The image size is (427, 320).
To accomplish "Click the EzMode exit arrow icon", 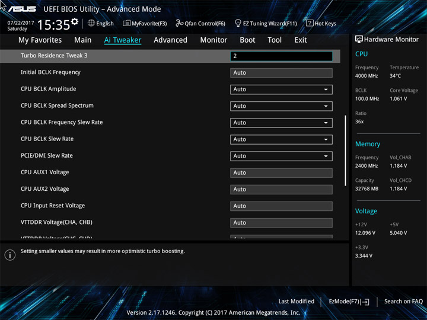I will [x=365, y=302].
